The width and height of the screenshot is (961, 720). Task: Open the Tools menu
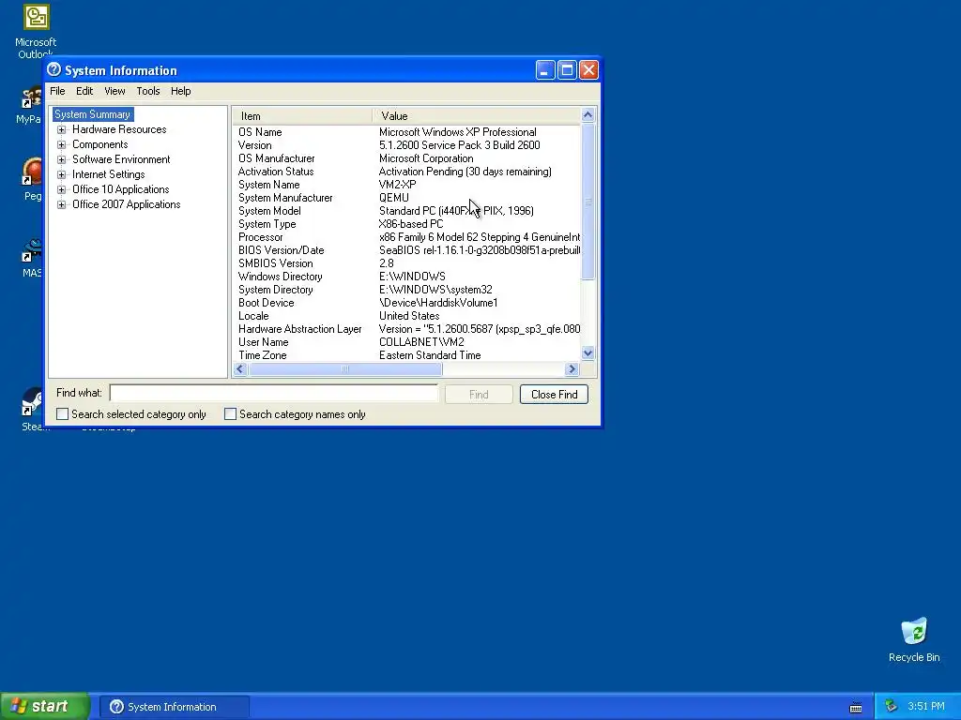pyautogui.click(x=147, y=91)
